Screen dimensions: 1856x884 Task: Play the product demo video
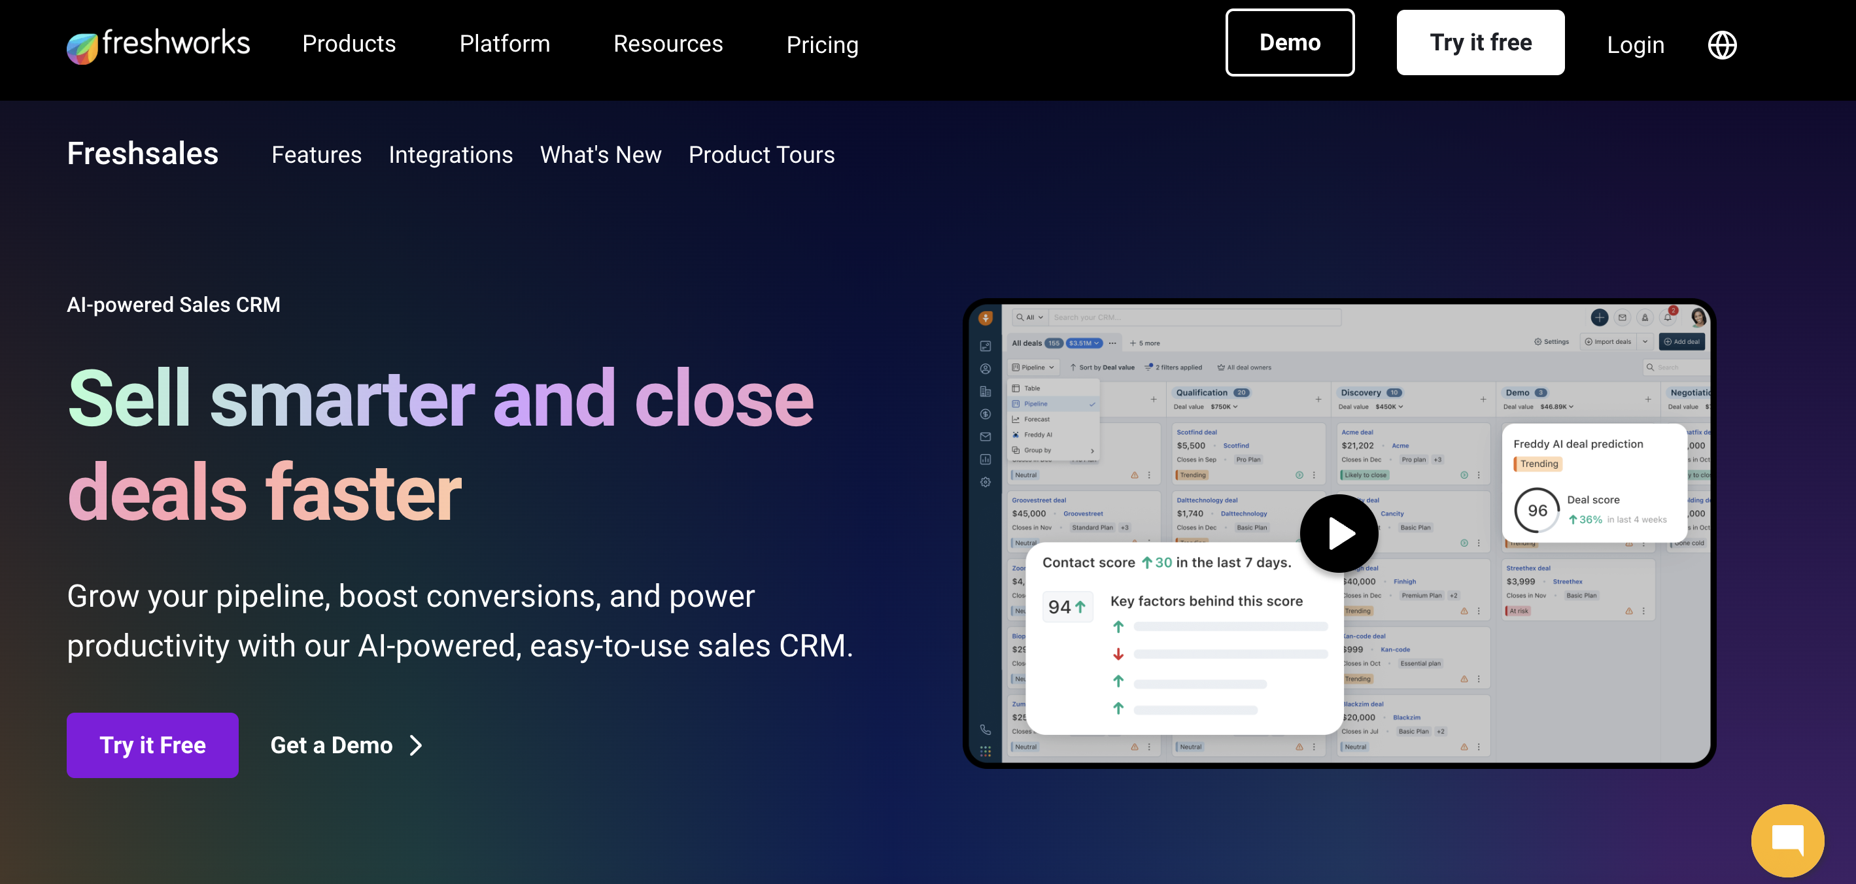coord(1339,533)
